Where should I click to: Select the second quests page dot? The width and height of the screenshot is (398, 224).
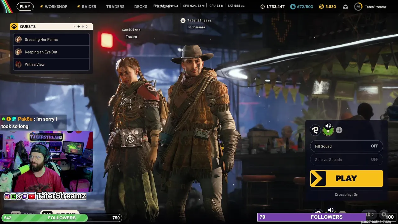click(83, 26)
